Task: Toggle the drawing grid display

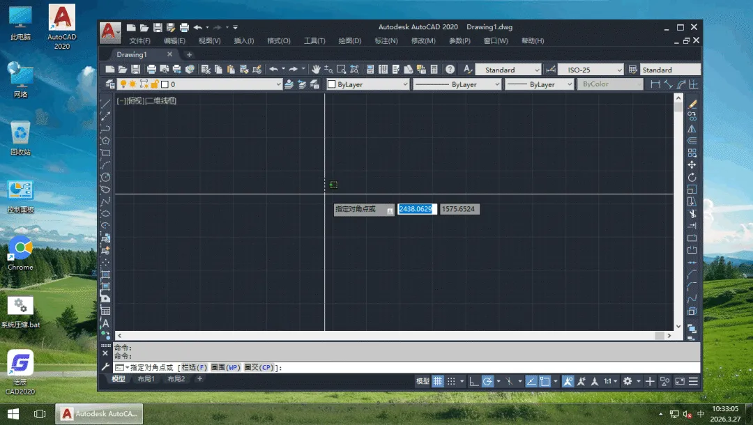Action: tap(437, 381)
